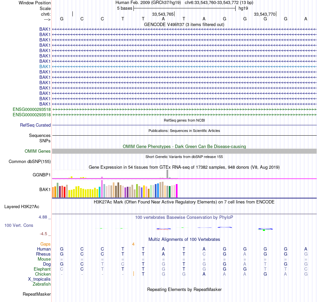Click the GGNBP1 expression label
The image size is (317, 302).
click(x=42, y=175)
